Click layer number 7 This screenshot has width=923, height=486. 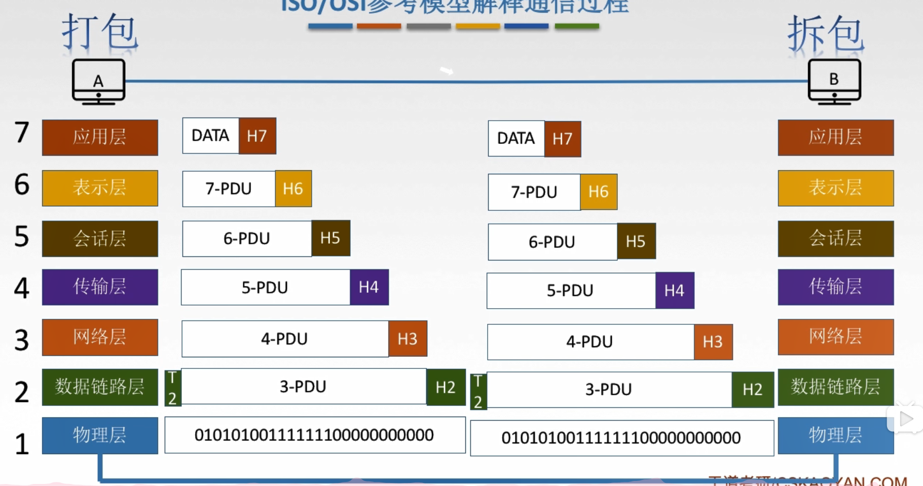(x=22, y=133)
